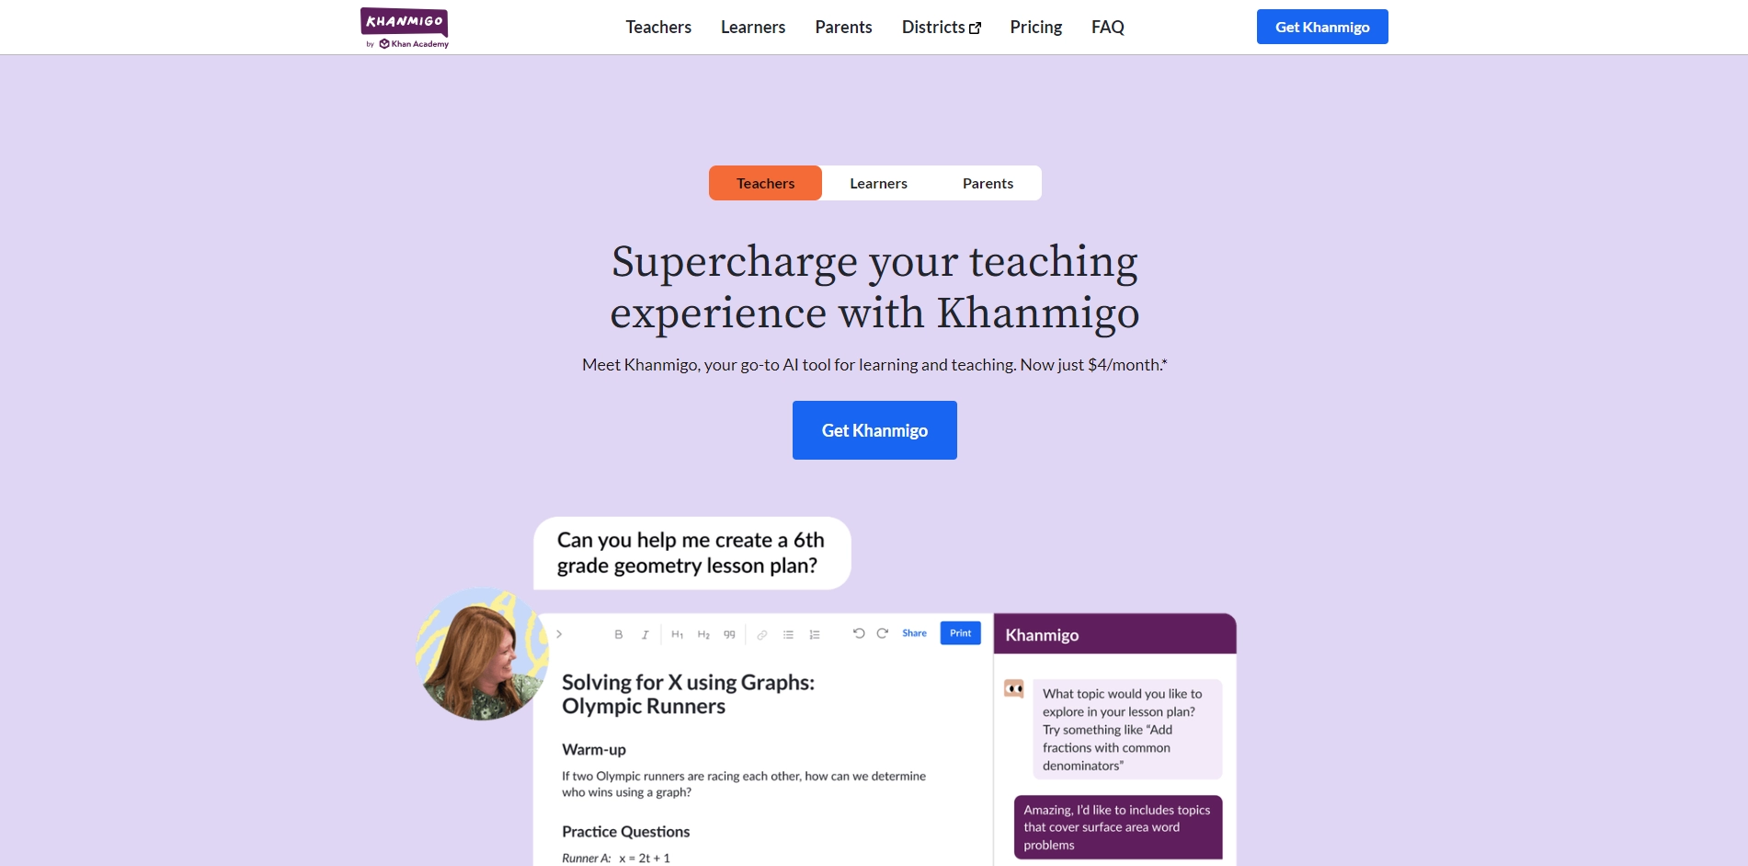Toggle bold formatting in lesson editor

pyautogui.click(x=619, y=634)
